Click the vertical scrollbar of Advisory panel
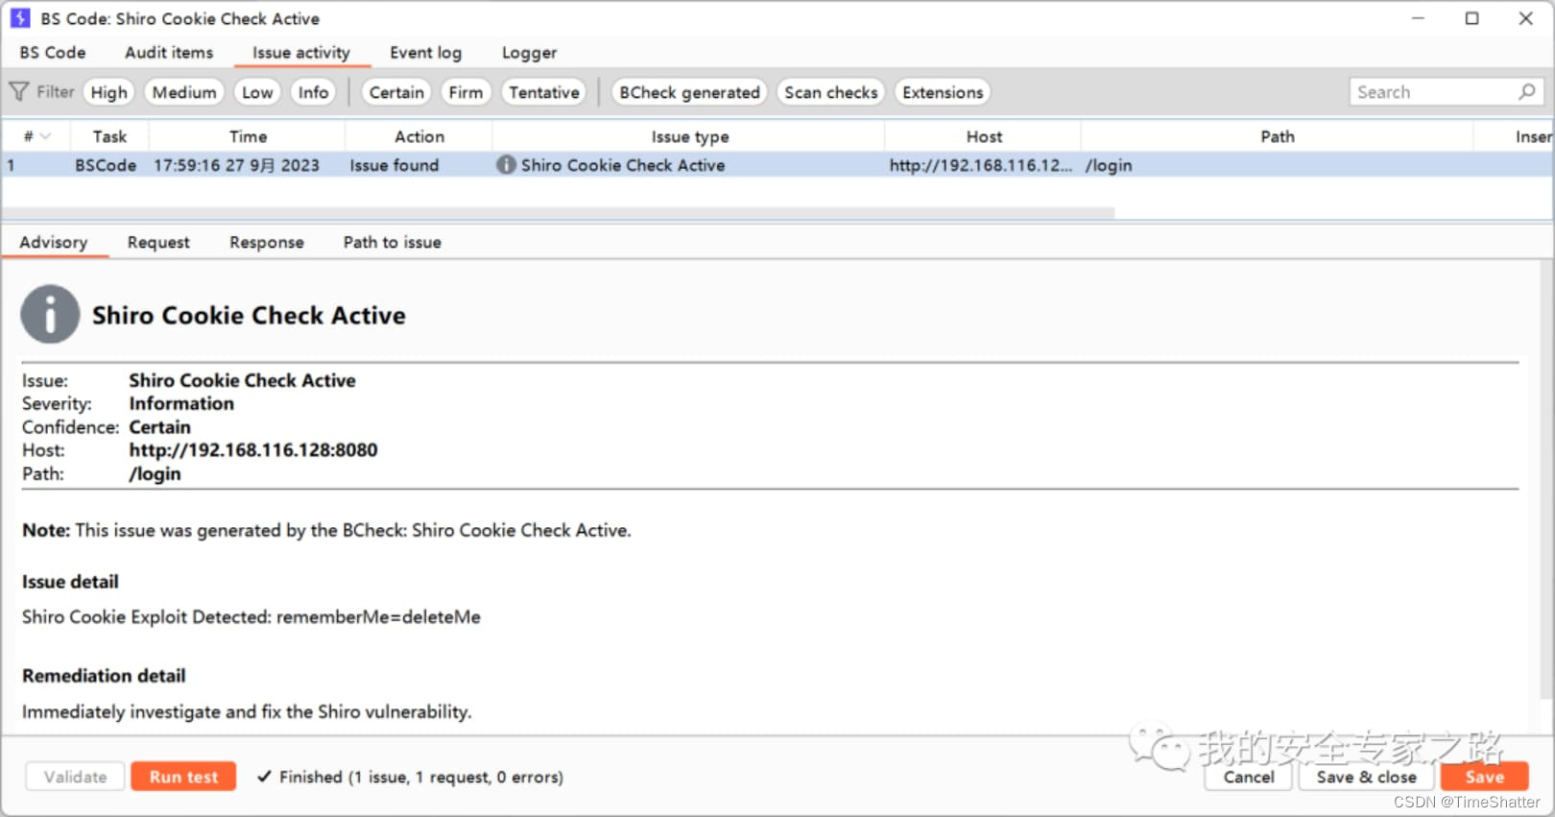 tap(1546, 480)
